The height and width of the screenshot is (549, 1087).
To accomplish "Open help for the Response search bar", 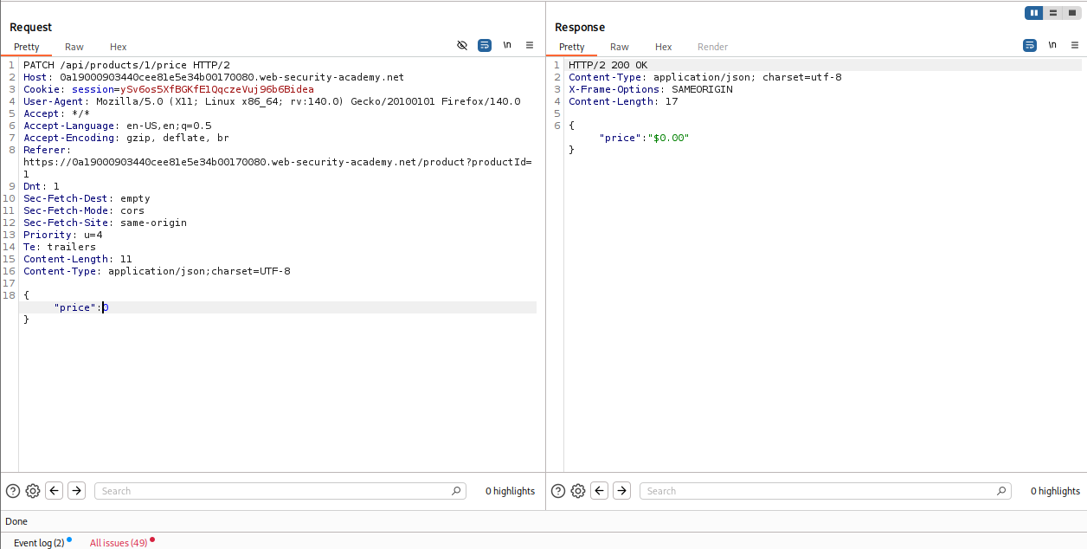I will [x=558, y=491].
